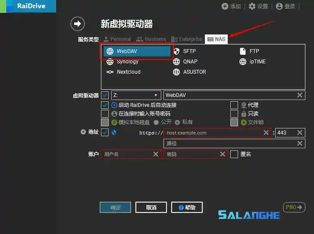Select the Synology service type
The width and height of the screenshot is (314, 234).
[x=122, y=62]
